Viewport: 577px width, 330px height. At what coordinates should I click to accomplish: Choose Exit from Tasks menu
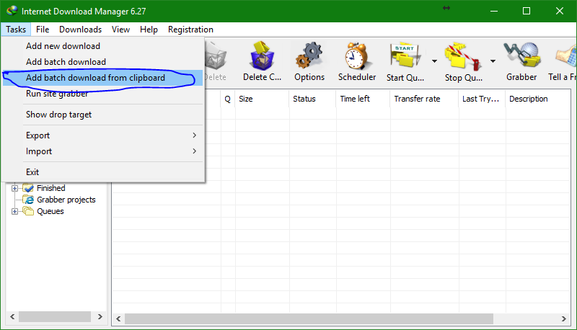(102, 172)
